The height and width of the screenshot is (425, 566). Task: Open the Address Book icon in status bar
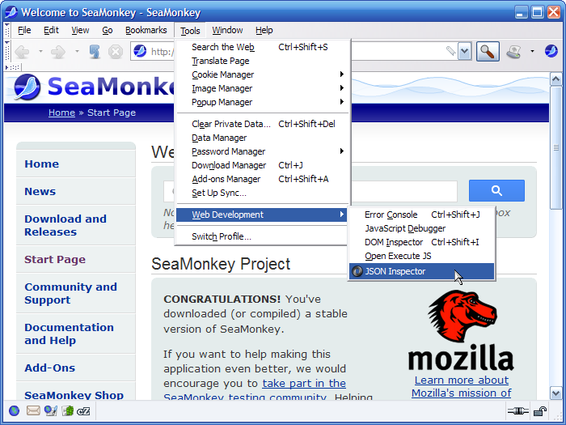tap(67, 411)
